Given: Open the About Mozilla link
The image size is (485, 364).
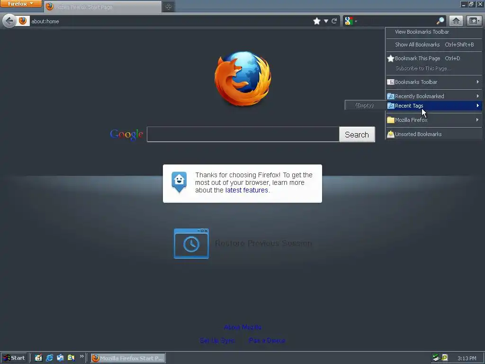Looking at the screenshot, I should pos(242,327).
